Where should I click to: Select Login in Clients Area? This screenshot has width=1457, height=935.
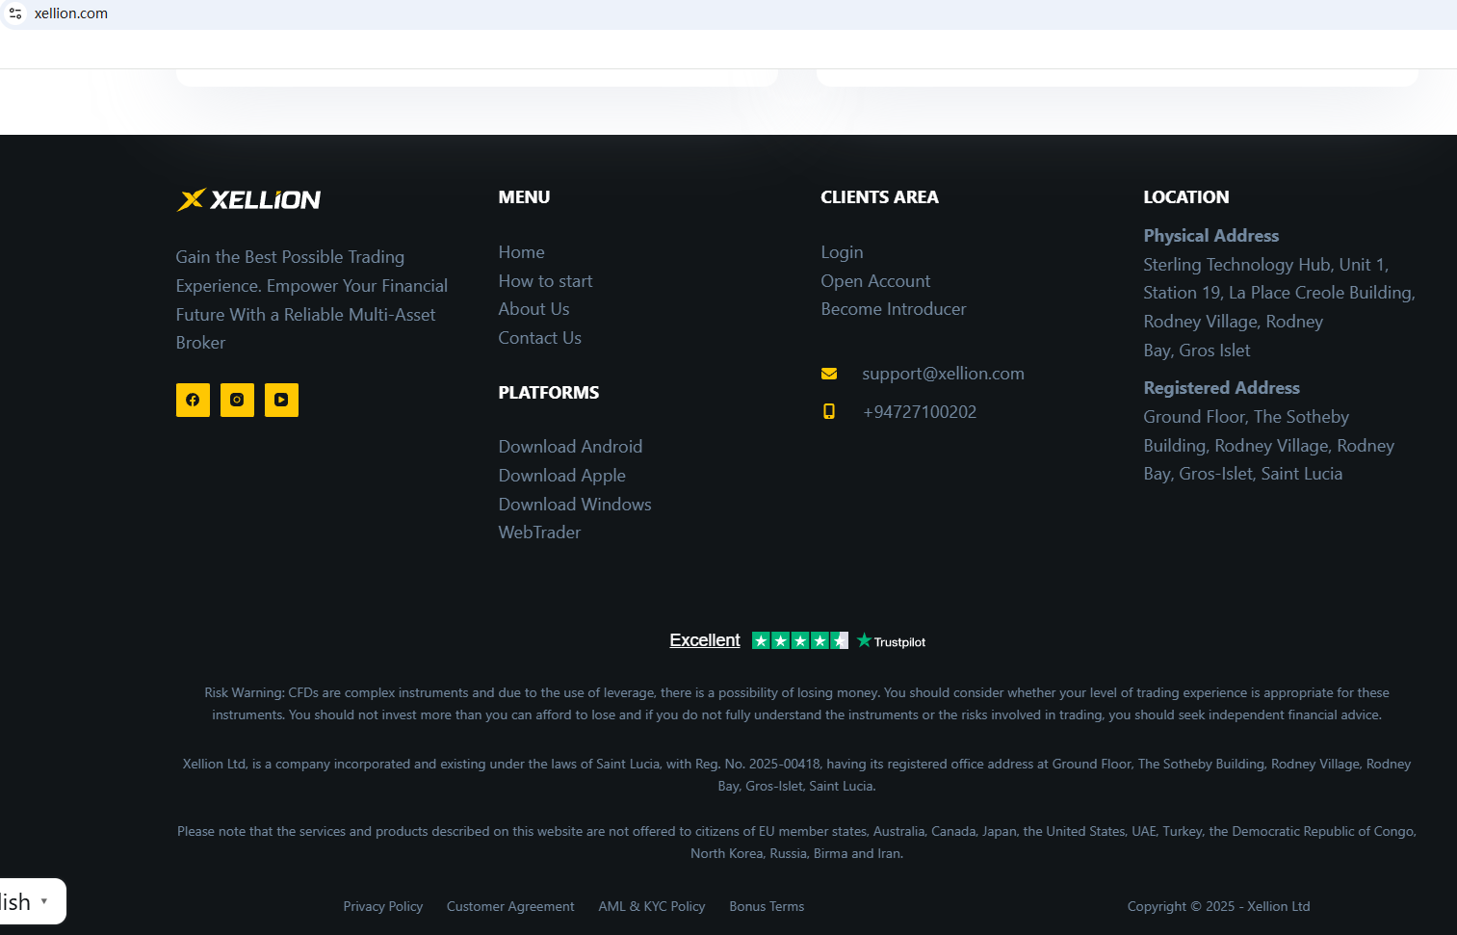[x=842, y=252]
